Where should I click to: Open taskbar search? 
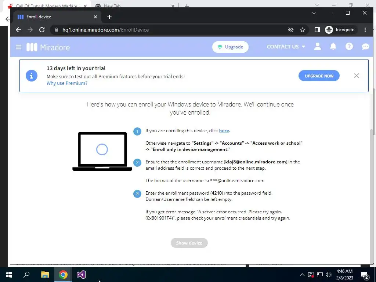[x=26, y=275]
